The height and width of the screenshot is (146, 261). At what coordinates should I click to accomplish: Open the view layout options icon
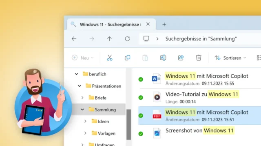(259, 58)
